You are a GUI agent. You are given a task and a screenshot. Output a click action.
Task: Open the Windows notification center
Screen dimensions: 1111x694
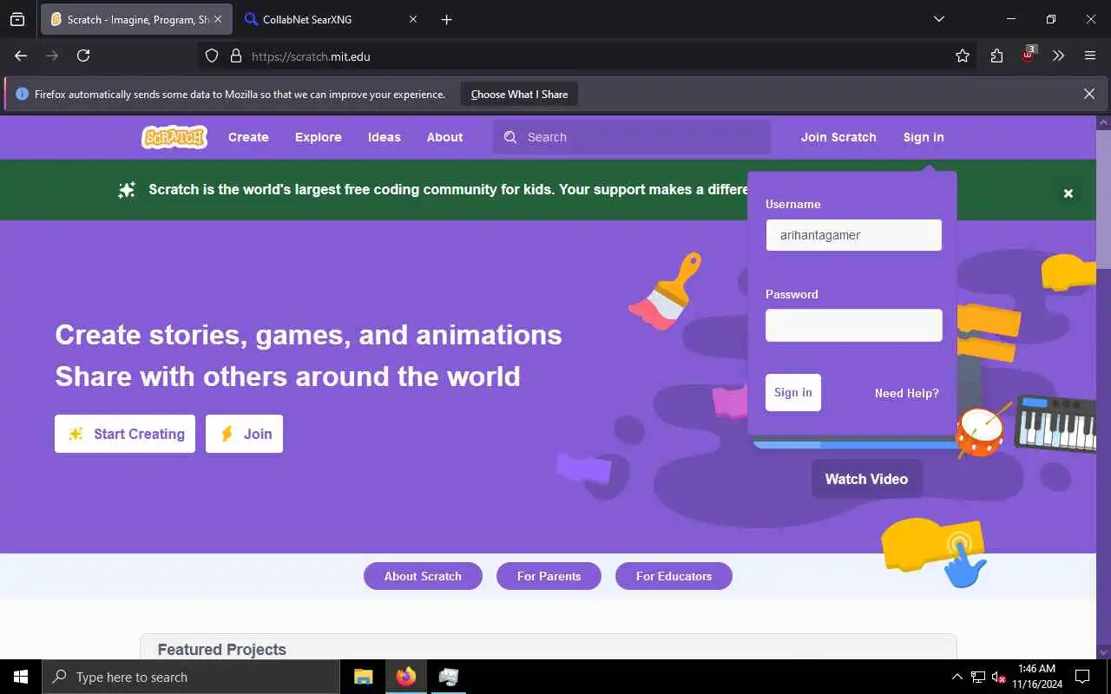[1082, 677]
